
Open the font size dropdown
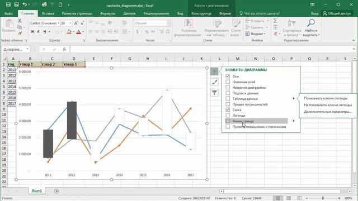click(70, 23)
